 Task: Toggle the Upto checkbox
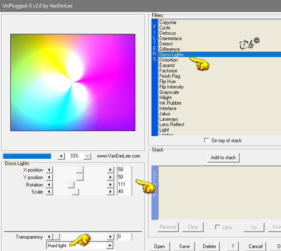[218, 227]
